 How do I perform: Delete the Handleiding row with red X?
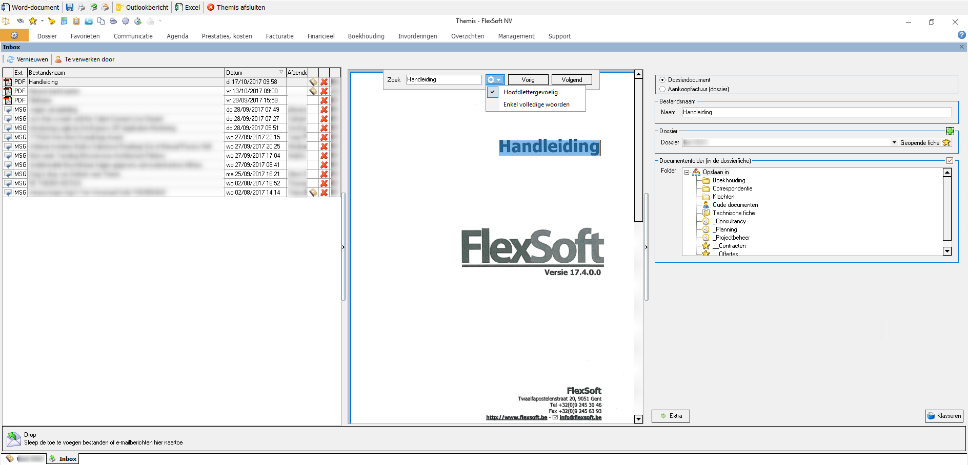click(324, 82)
